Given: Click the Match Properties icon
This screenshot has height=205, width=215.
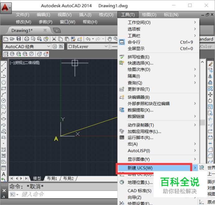Looking at the screenshot, I should coord(73,39).
